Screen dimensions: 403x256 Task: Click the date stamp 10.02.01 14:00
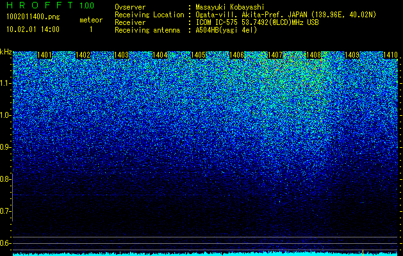[33, 29]
